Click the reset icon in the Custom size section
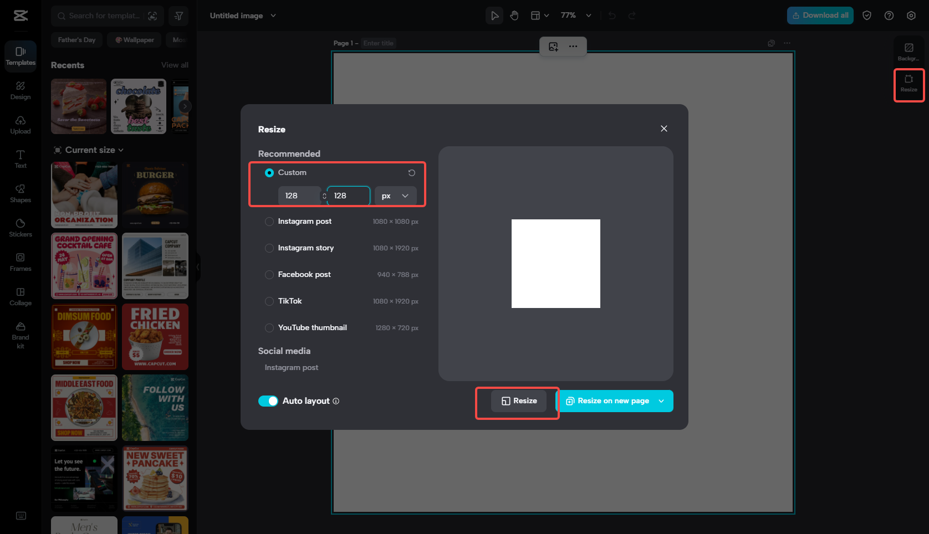This screenshot has height=534, width=929. 411,173
